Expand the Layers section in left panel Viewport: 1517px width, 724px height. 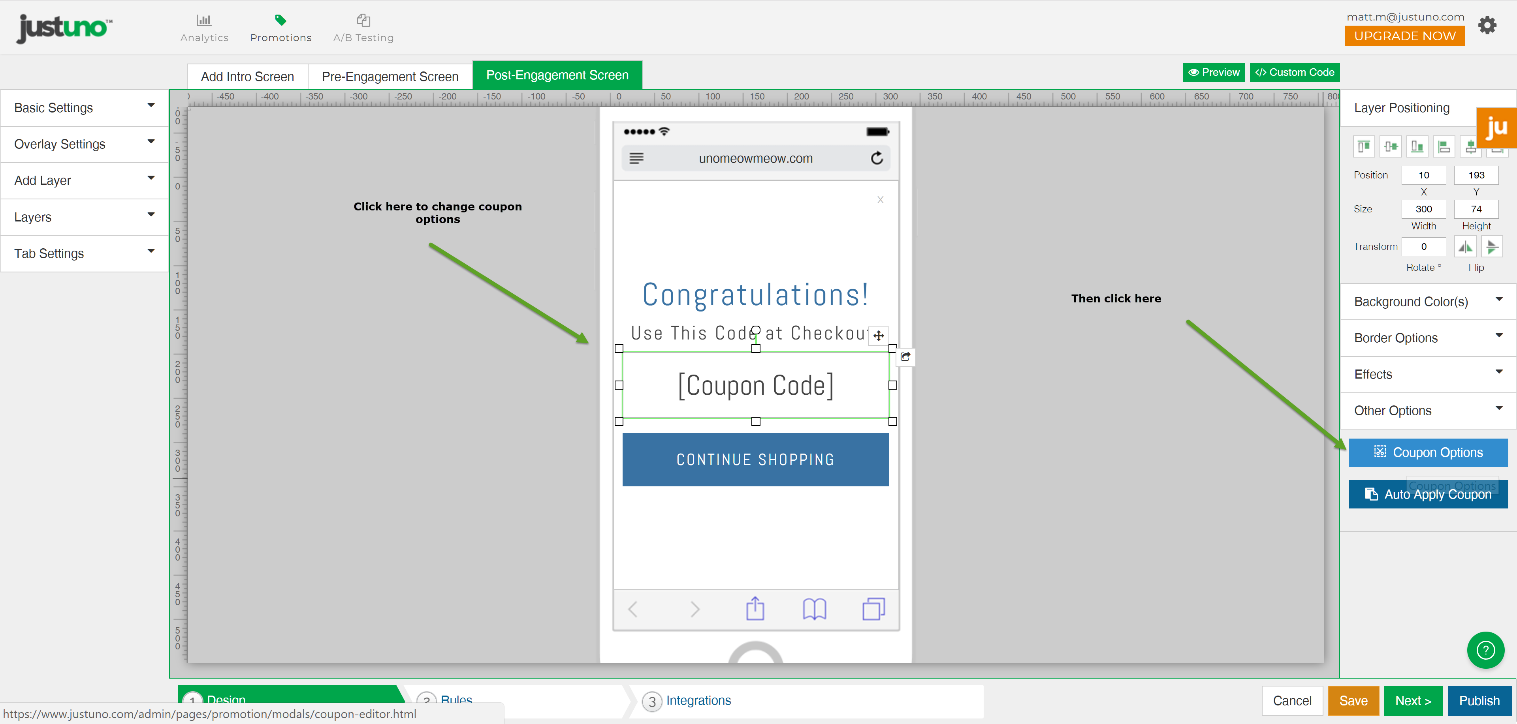pos(82,216)
